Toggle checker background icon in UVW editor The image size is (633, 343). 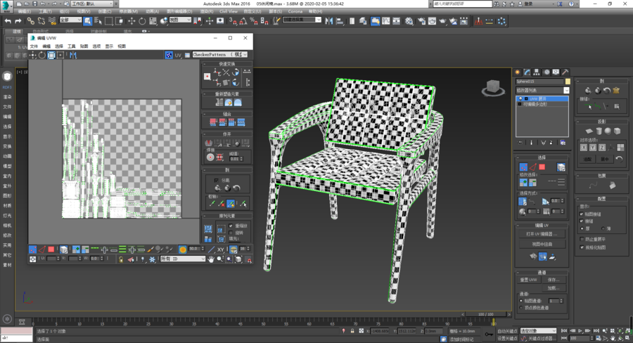click(169, 55)
